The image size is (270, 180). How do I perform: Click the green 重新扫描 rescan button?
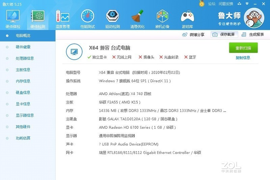[243, 48]
